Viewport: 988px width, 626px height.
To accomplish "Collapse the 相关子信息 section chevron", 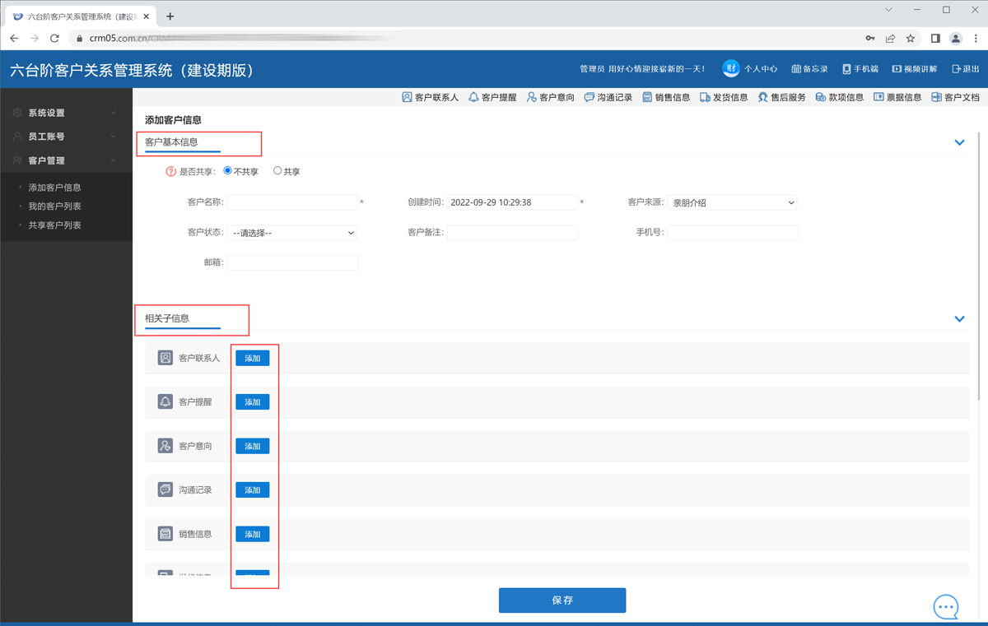I will [x=959, y=318].
